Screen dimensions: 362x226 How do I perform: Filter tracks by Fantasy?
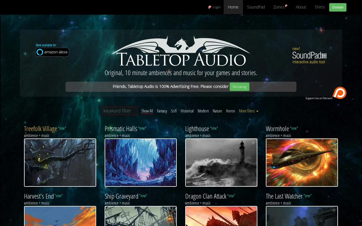pos(162,111)
